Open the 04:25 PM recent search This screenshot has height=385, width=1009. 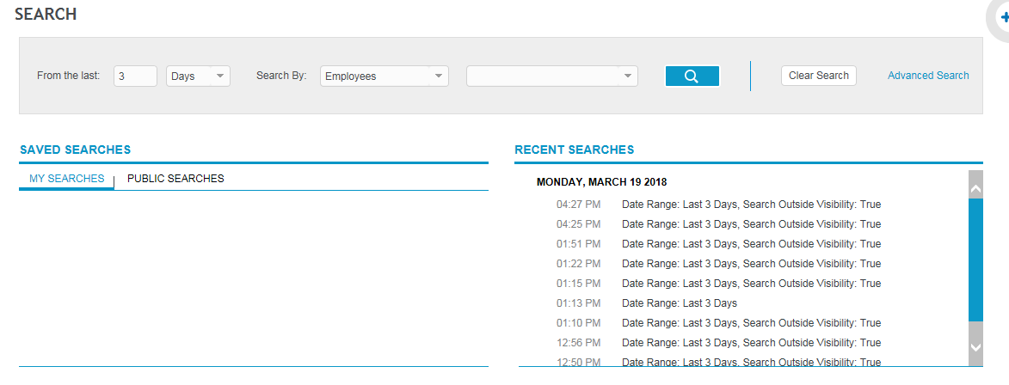tap(751, 224)
